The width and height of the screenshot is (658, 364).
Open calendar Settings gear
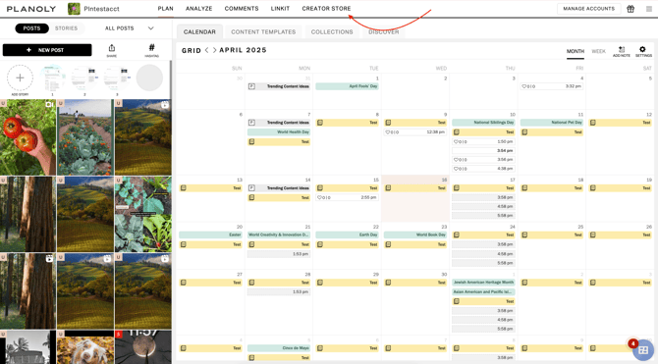(643, 51)
